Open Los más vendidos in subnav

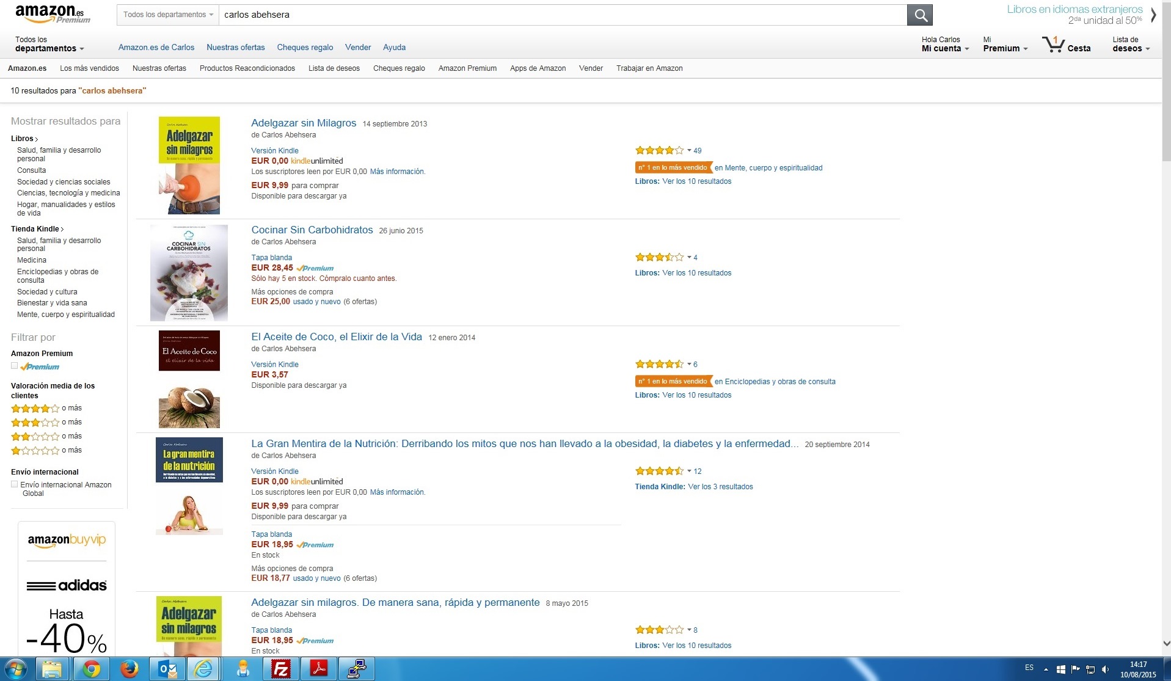[89, 68]
